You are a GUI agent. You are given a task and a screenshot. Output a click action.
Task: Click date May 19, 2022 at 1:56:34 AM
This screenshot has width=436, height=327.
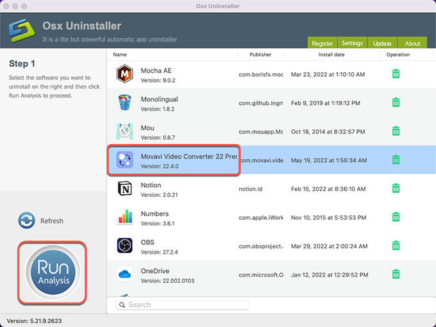pos(329,160)
